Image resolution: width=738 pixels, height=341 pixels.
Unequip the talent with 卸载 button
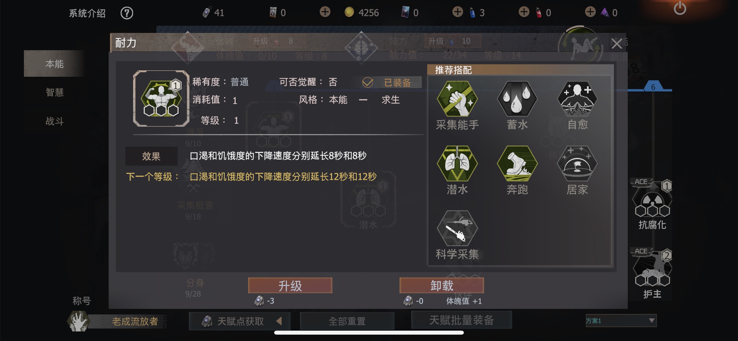tap(442, 285)
